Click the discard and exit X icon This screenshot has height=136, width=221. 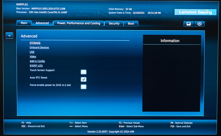[x=200, y=24]
